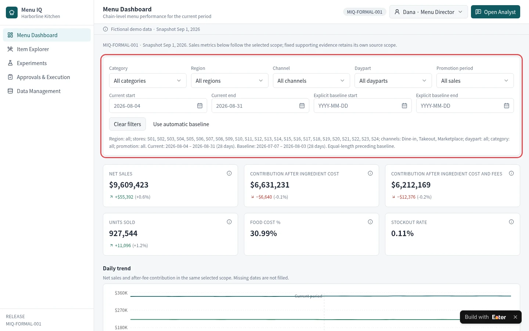The width and height of the screenshot is (529, 331).
Task: Click the Data Management database icon
Action: 10,91
